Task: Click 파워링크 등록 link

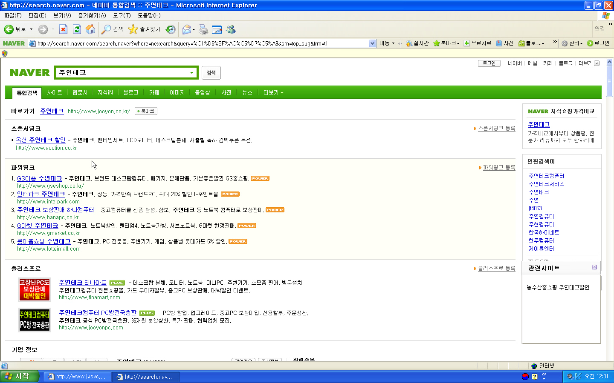Action: coord(499,168)
